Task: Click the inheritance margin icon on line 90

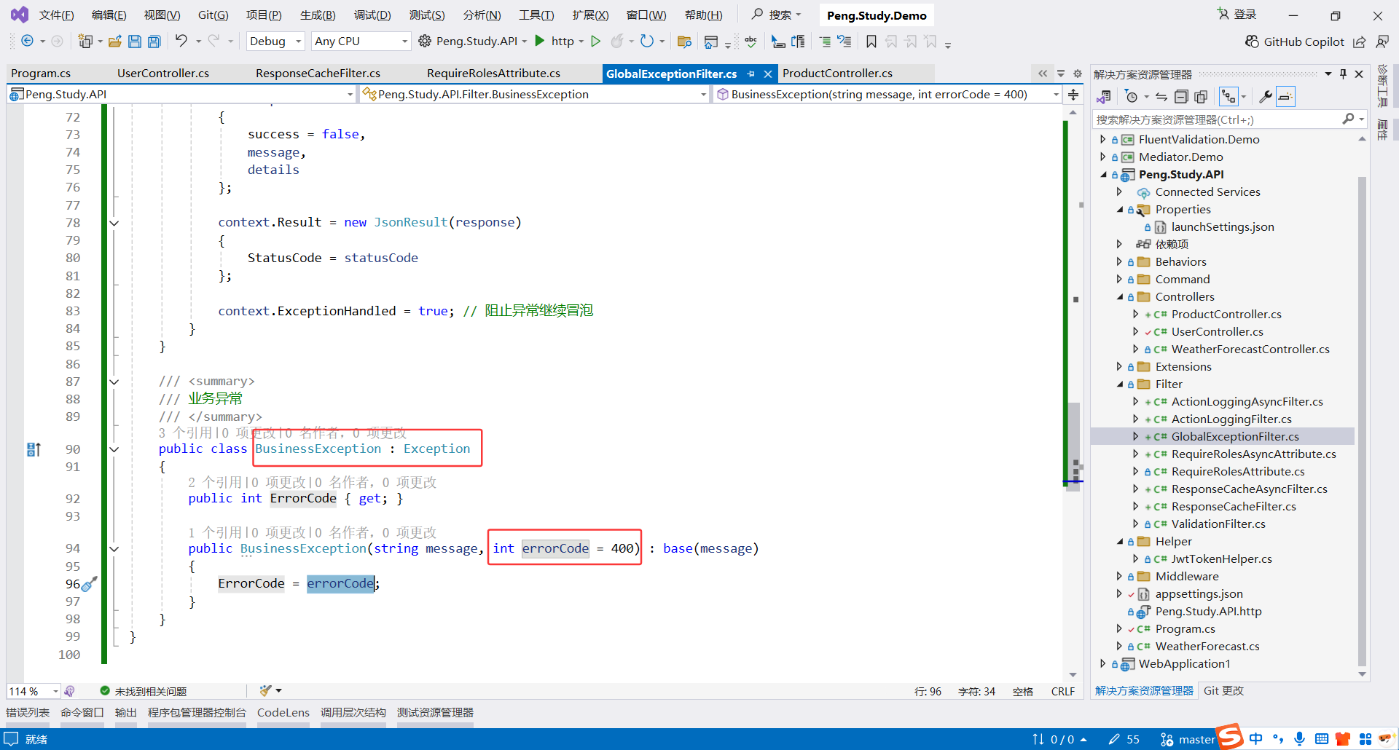Action: click(x=34, y=449)
